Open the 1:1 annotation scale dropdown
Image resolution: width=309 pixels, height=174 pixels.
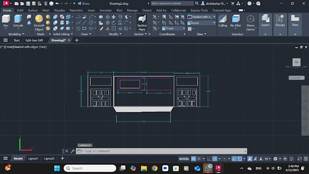coord(268,159)
